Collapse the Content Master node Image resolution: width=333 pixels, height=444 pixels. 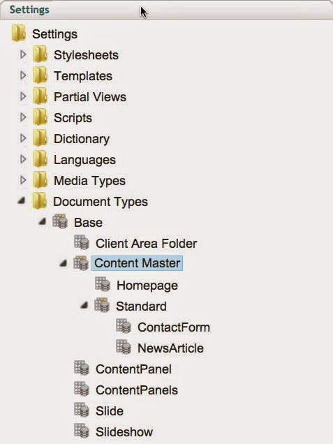63,263
